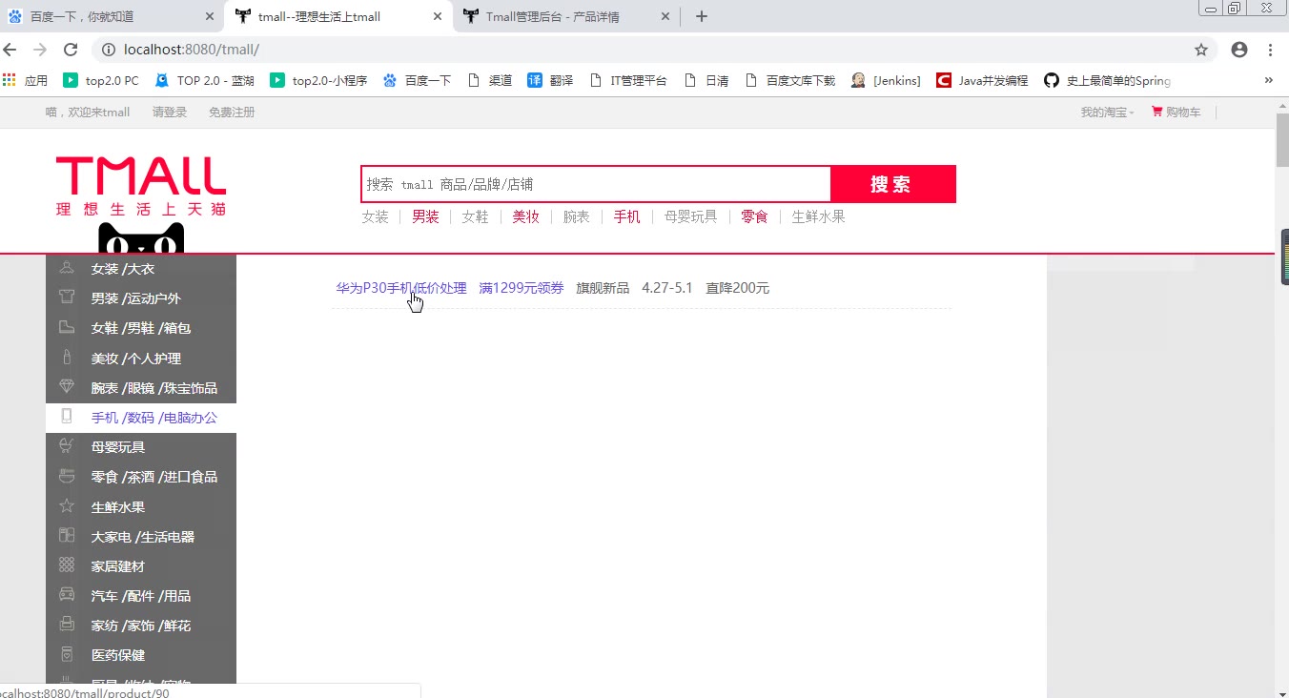Close the Tmall管理后台 tab
Viewport: 1289px width, 698px height.
click(x=665, y=16)
